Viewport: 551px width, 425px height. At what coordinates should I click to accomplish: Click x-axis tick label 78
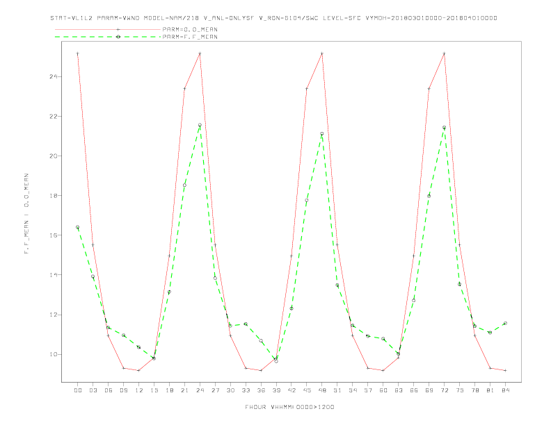point(474,390)
